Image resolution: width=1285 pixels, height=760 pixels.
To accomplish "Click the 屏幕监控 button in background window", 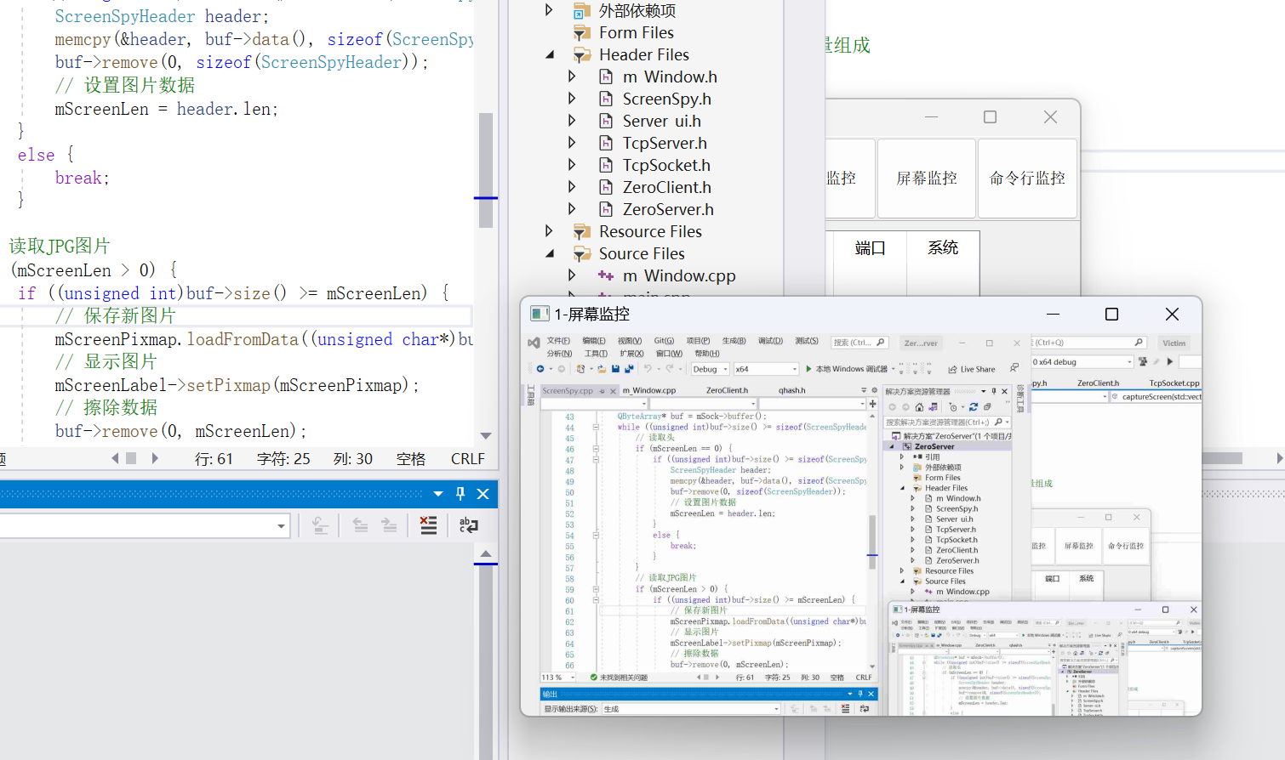I will (x=927, y=178).
